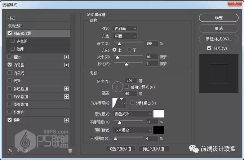Image resolution: width=244 pixels, height=160 pixels.
Task: Select direction Up (上) radio button
Action: pyautogui.click(x=114, y=50)
